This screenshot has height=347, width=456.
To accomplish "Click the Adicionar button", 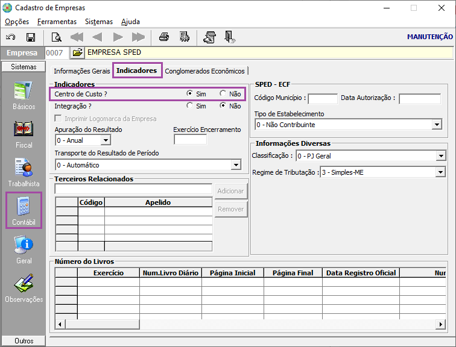I will [x=231, y=191].
